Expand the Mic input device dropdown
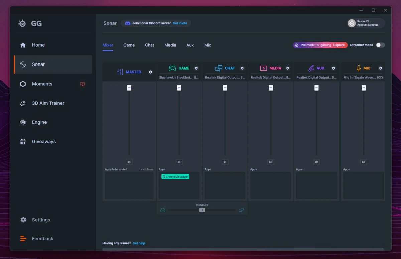 pyautogui.click(x=363, y=78)
